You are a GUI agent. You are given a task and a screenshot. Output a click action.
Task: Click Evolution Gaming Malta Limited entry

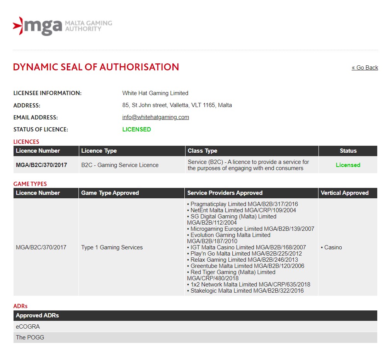click(228, 238)
